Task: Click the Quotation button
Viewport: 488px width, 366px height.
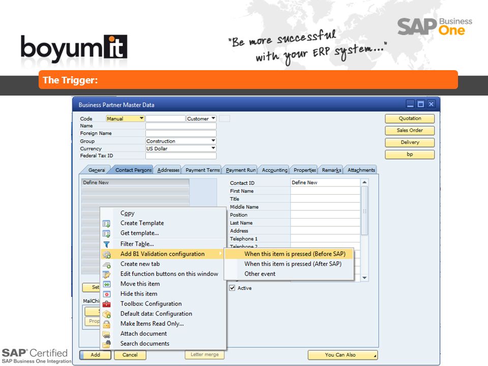Action: 410,118
